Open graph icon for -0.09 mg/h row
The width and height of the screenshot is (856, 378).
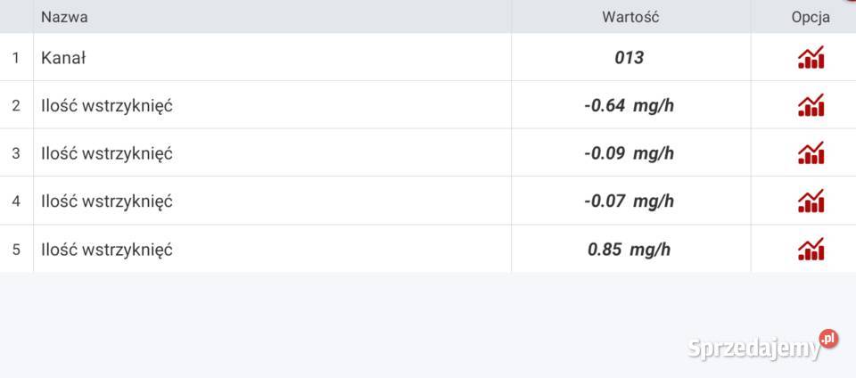tap(811, 153)
